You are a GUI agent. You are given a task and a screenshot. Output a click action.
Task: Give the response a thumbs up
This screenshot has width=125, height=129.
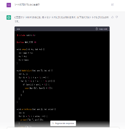pyautogui.click(x=113, y=17)
